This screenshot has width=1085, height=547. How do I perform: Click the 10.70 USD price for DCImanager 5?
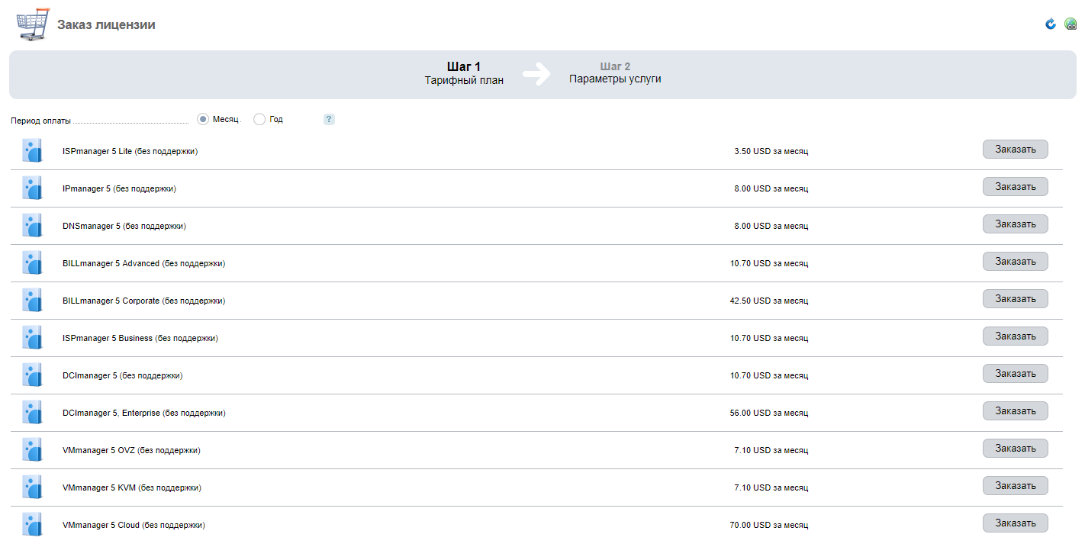click(769, 375)
